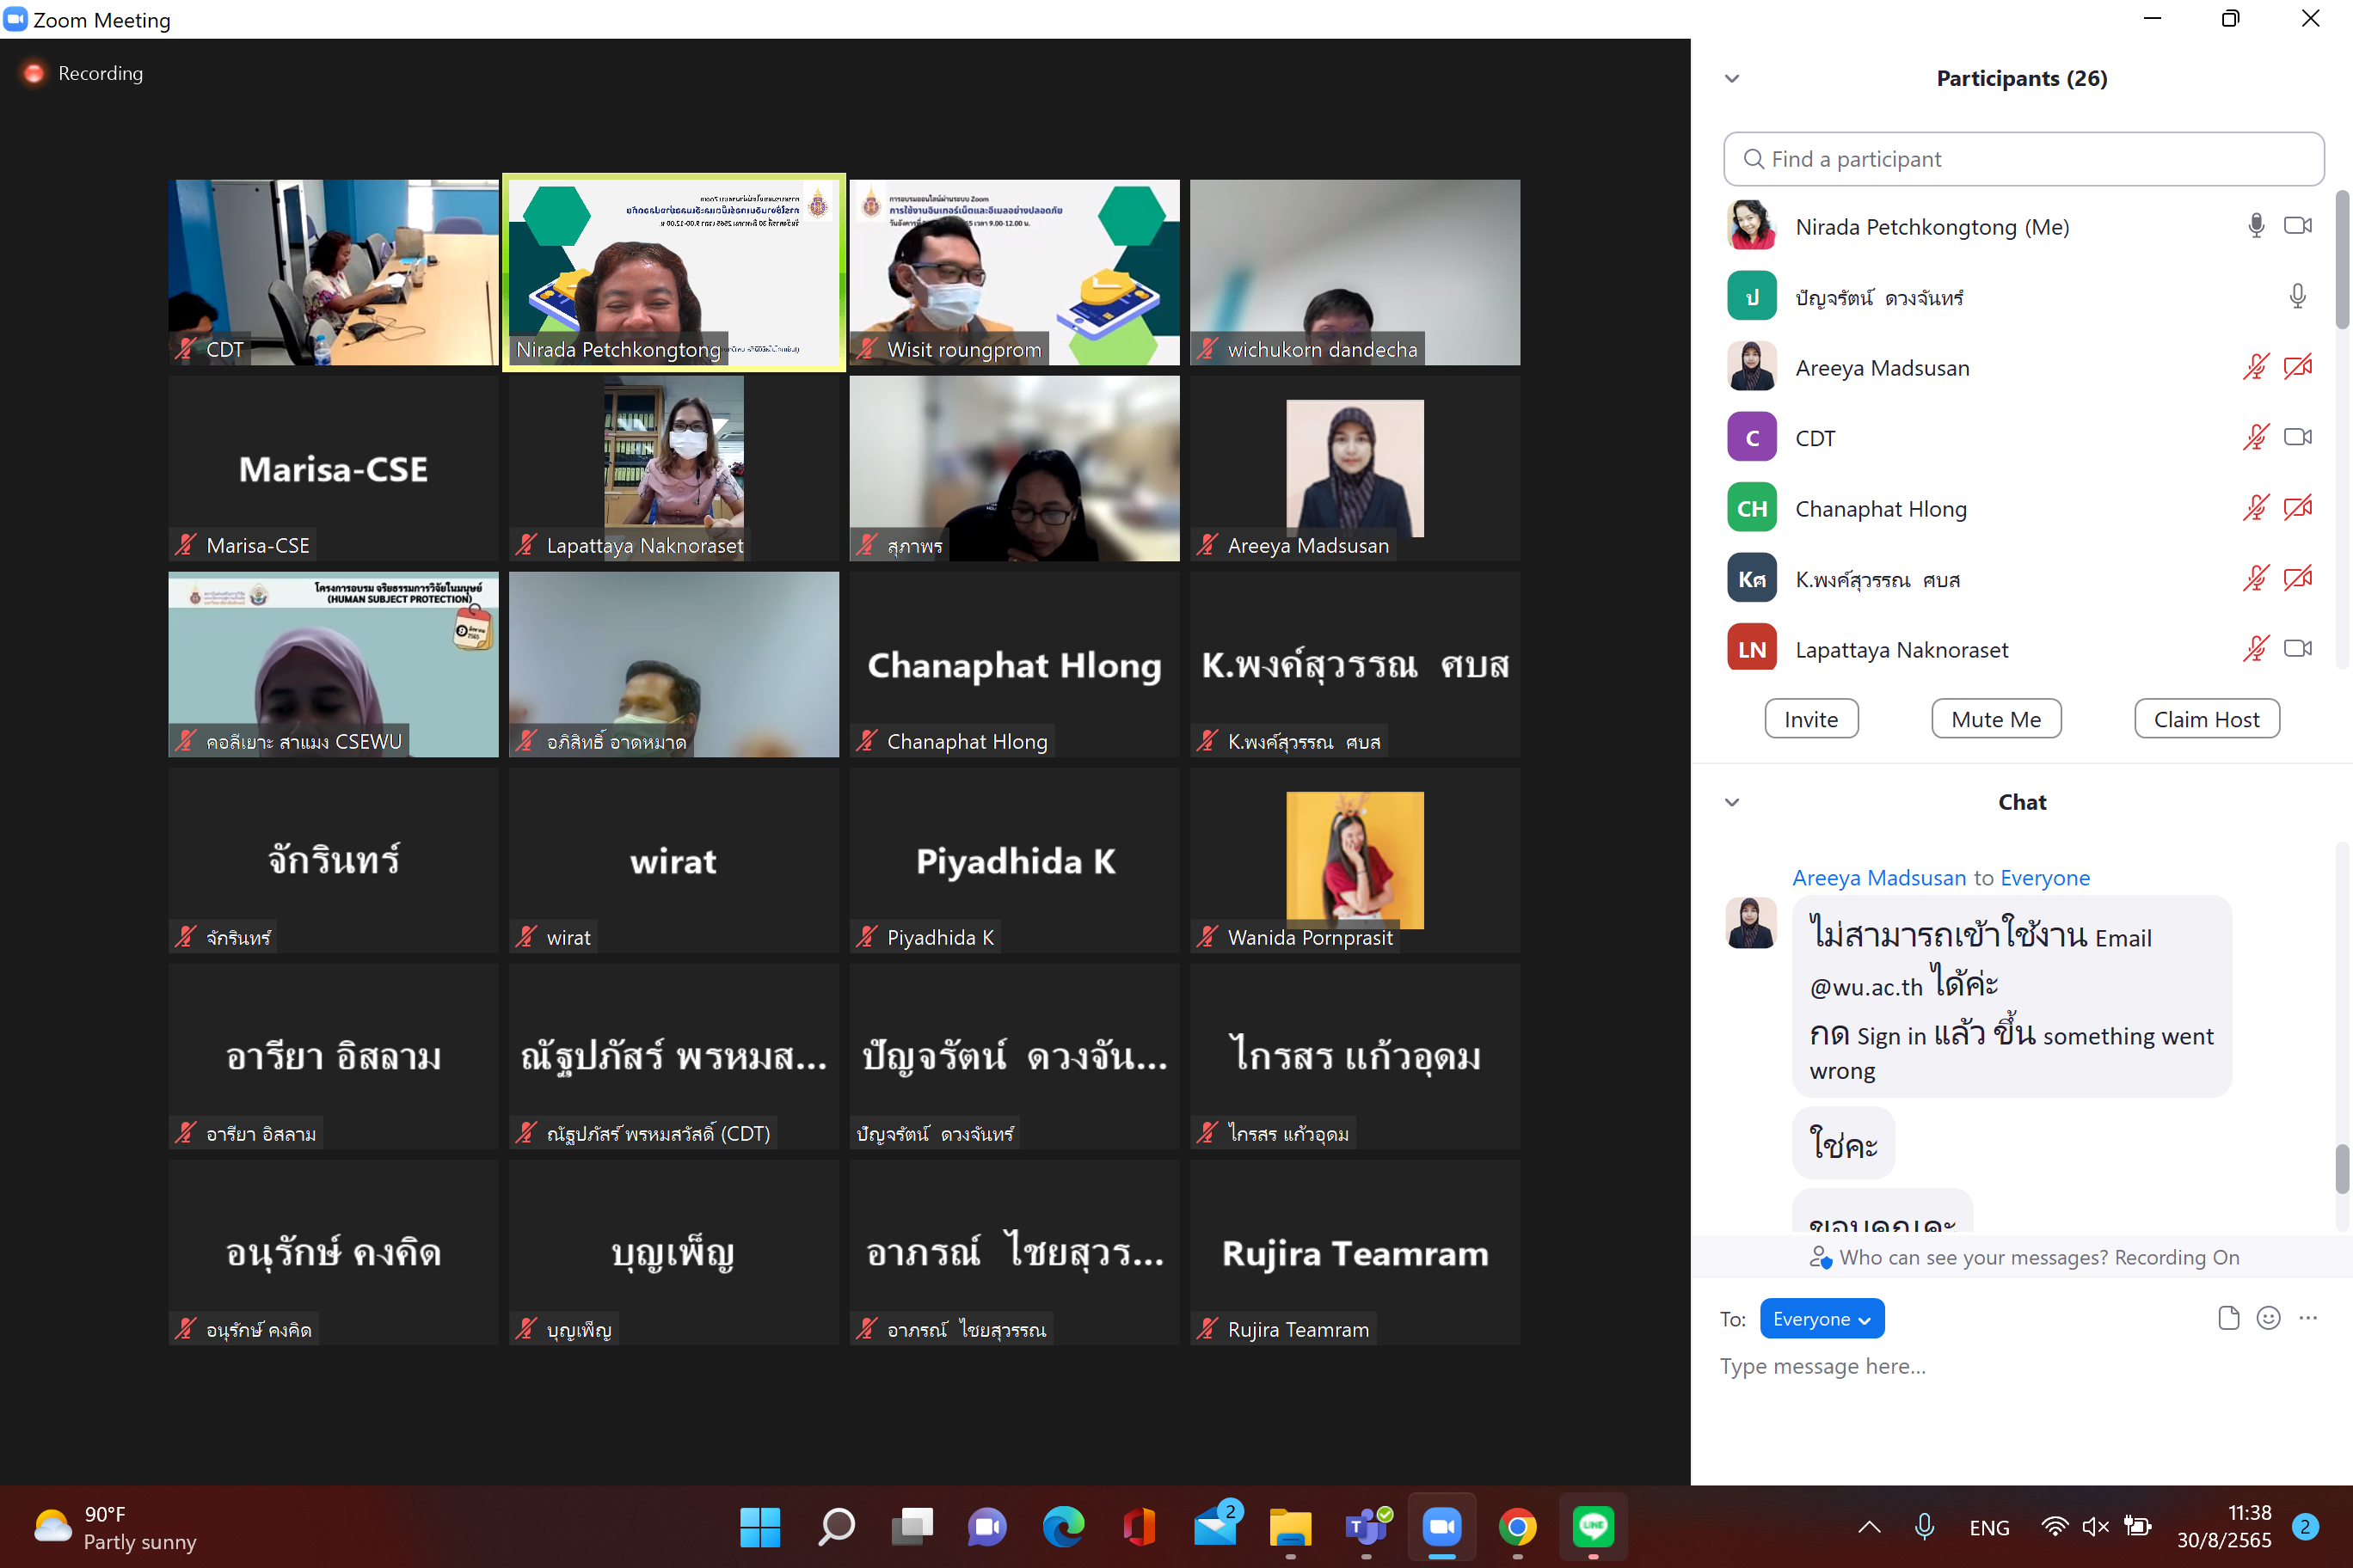Toggle Nirada Petchkongtong's microphone icon
The height and width of the screenshot is (1568, 2353).
[x=2255, y=226]
